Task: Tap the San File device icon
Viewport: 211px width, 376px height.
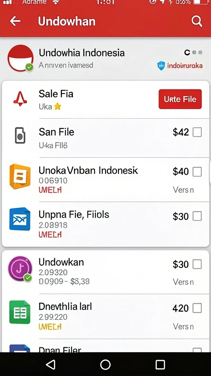Action: tap(20, 135)
